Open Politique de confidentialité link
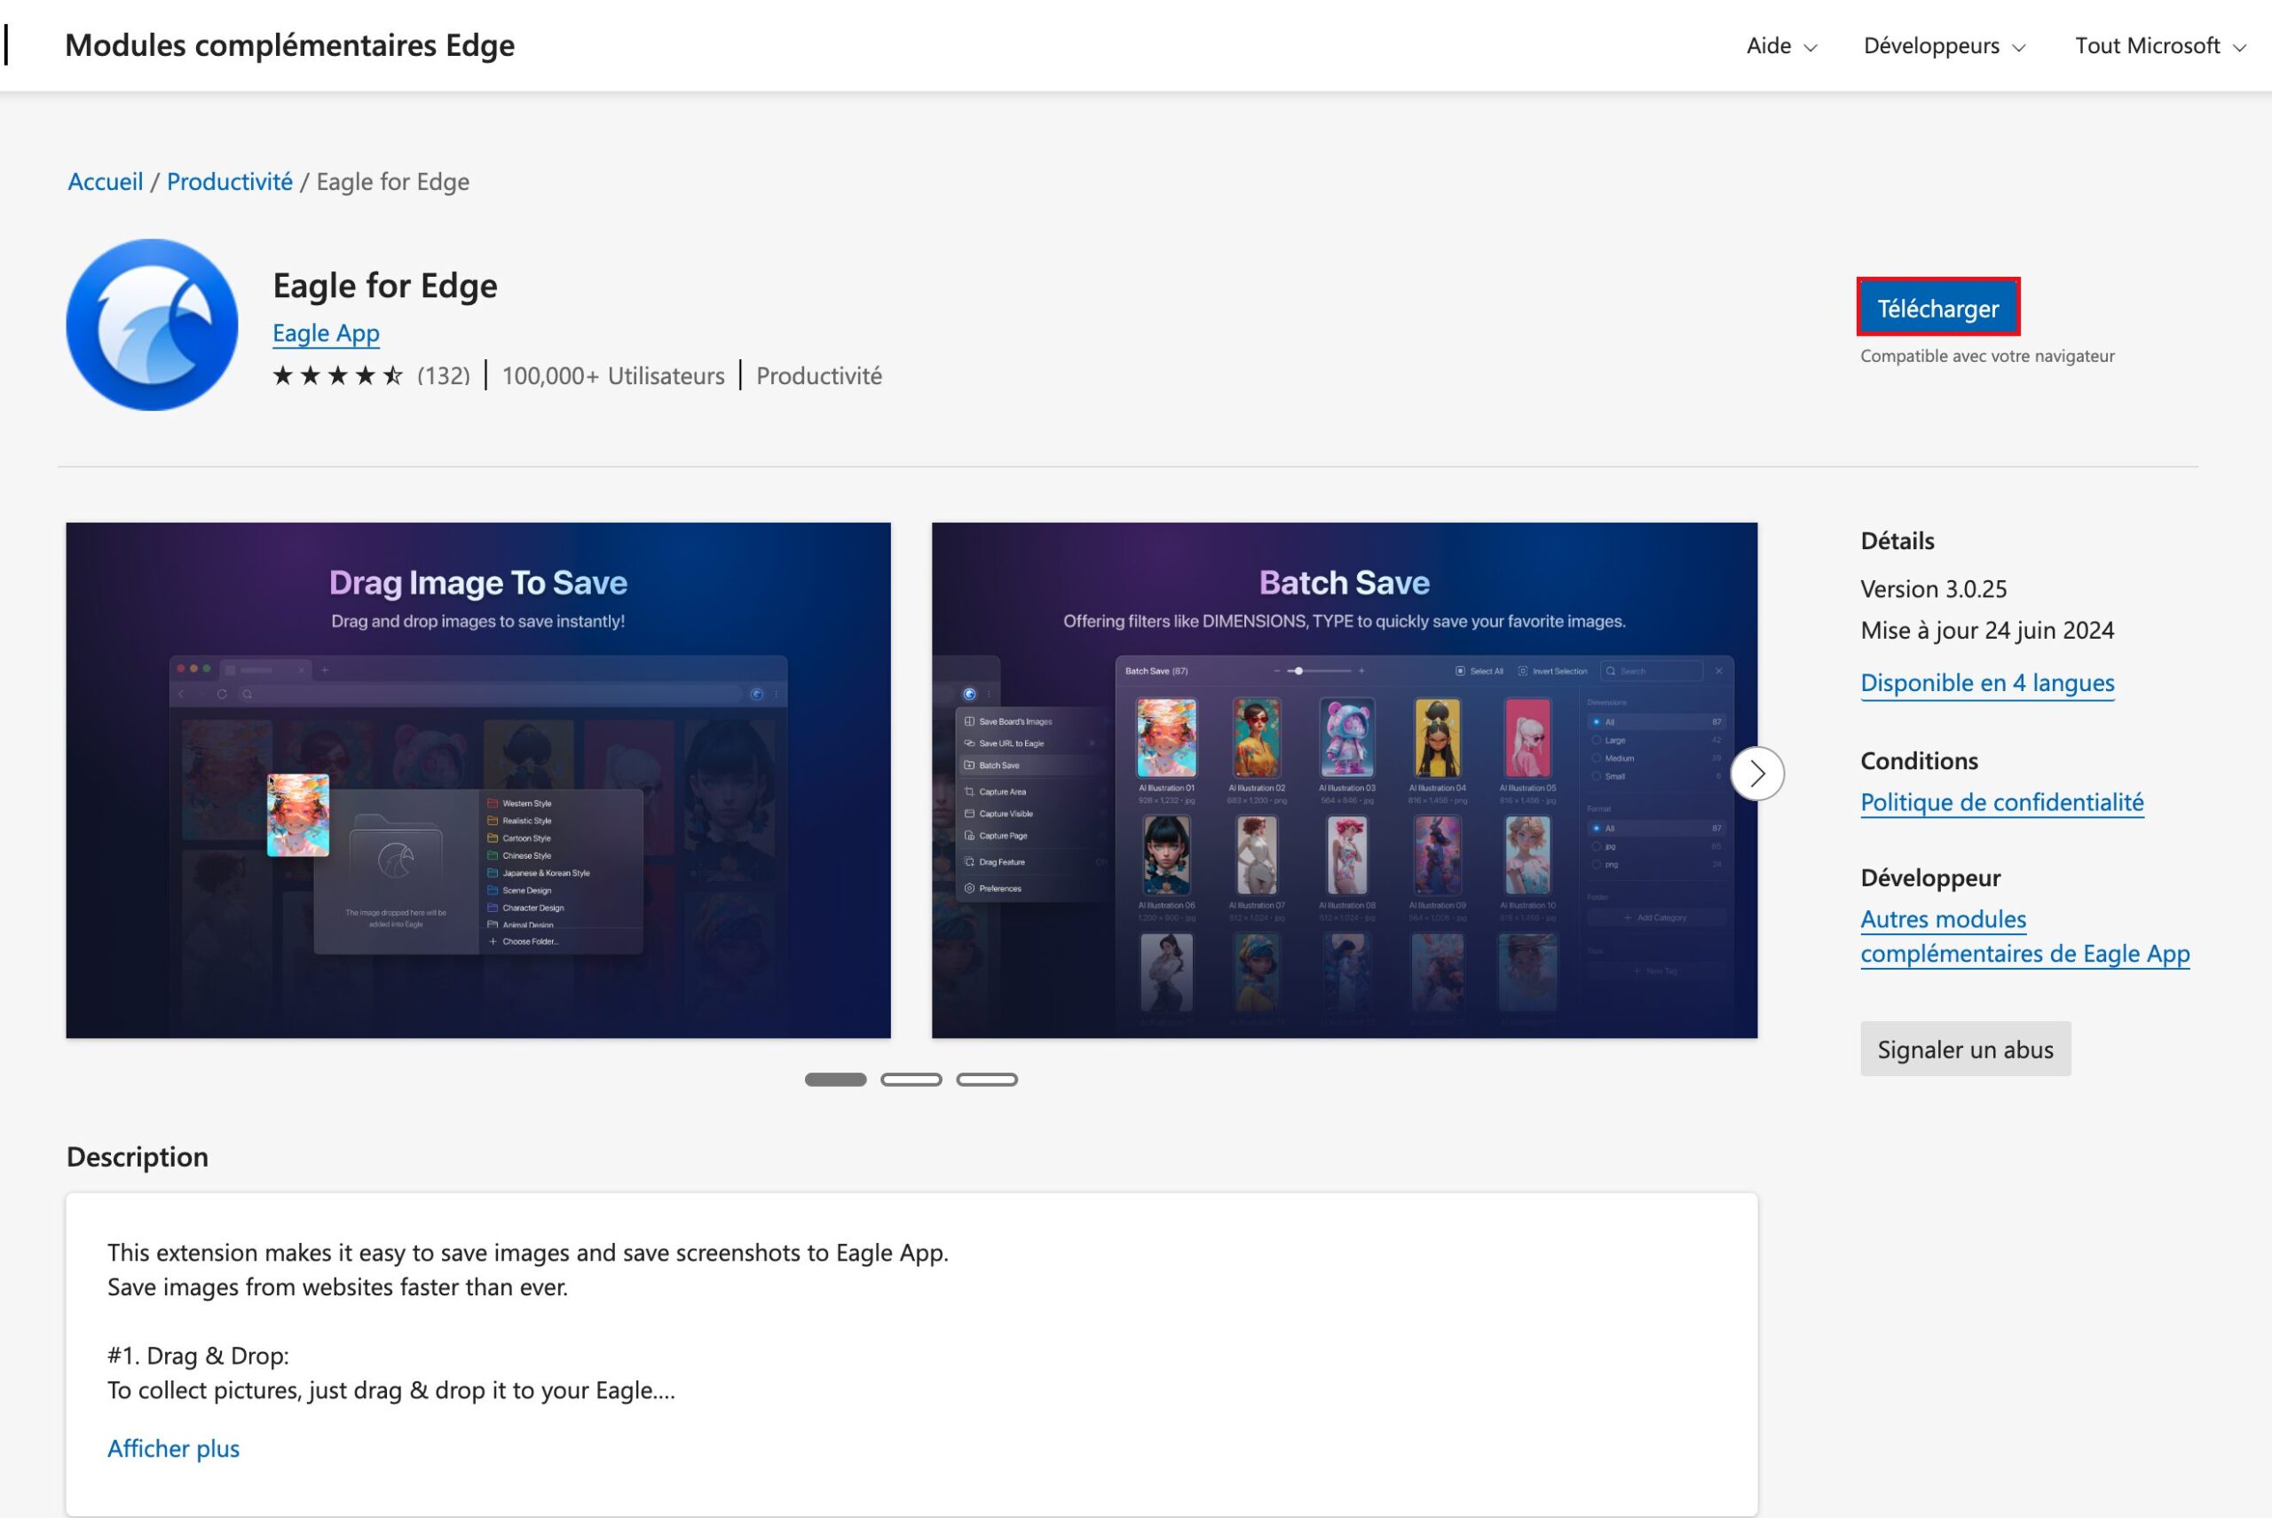 click(x=2002, y=802)
